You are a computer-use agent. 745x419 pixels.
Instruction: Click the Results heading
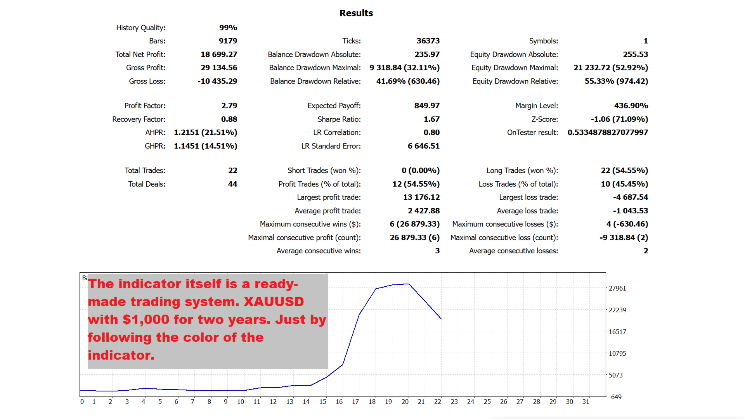click(x=356, y=13)
